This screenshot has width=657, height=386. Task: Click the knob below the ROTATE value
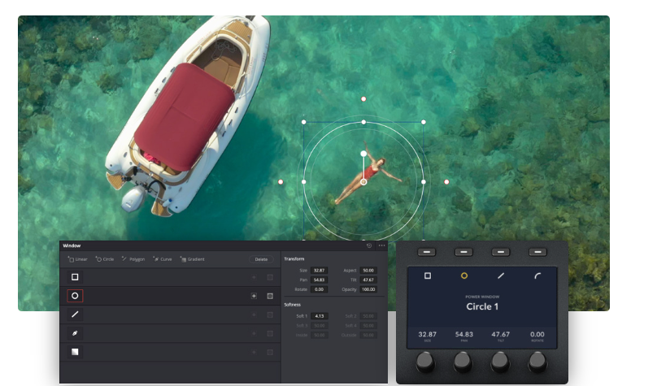(537, 362)
